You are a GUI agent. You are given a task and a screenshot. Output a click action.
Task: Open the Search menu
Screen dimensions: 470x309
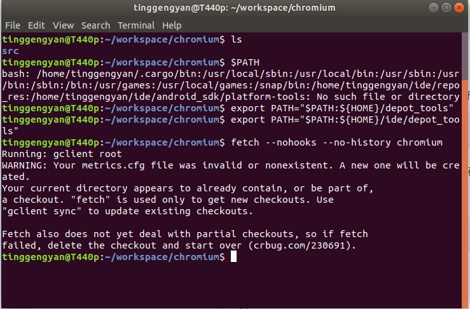95,25
